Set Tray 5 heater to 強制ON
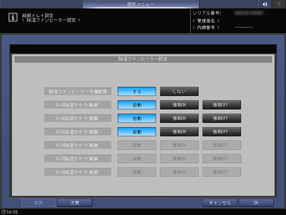The height and width of the screenshot is (215, 286). click(179, 132)
